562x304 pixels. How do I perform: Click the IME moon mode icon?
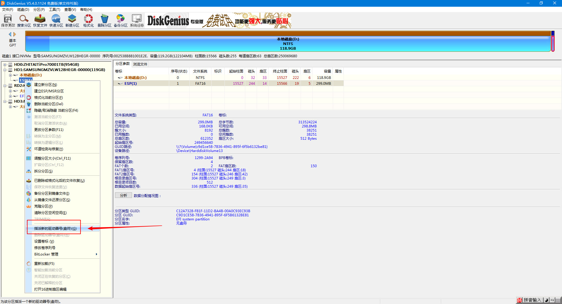[x=546, y=300]
